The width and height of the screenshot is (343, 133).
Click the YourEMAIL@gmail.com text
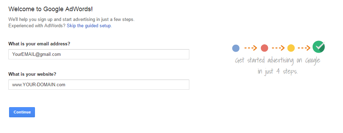[x=36, y=54]
